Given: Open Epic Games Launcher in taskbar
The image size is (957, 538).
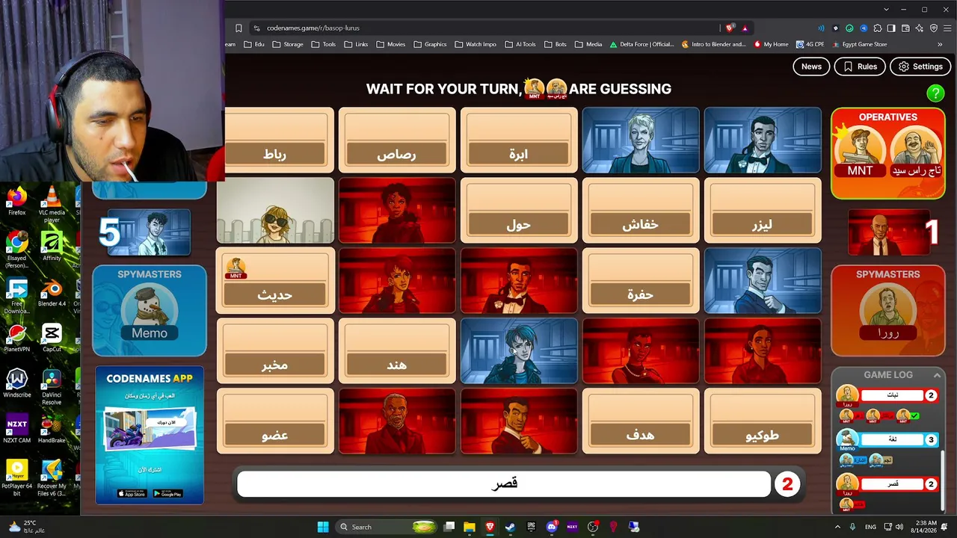Looking at the screenshot, I should tap(531, 527).
